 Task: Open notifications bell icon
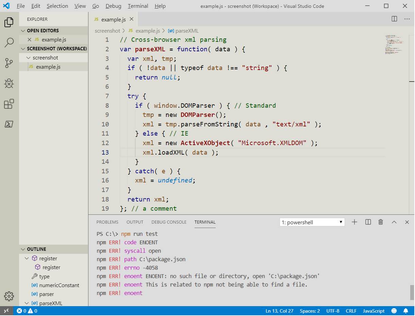click(405, 311)
